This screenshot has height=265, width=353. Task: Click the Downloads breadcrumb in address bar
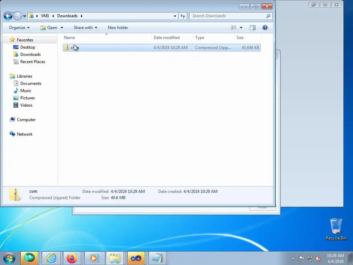[x=67, y=16]
